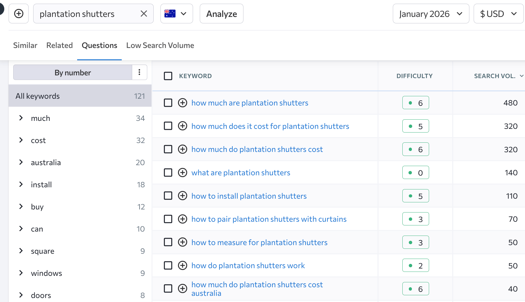525x302 pixels.
Task: Check the select-all checkbox in Keyword header
Action: coord(168,76)
